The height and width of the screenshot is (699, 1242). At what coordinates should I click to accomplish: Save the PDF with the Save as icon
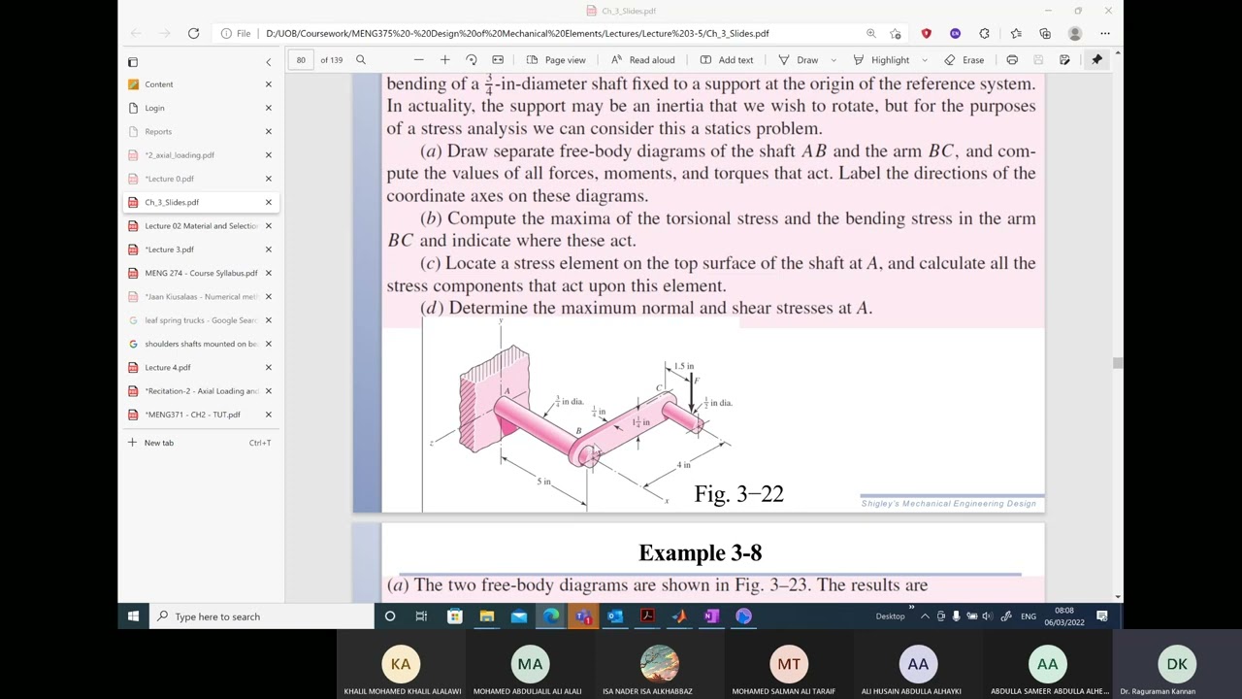[x=1064, y=60]
